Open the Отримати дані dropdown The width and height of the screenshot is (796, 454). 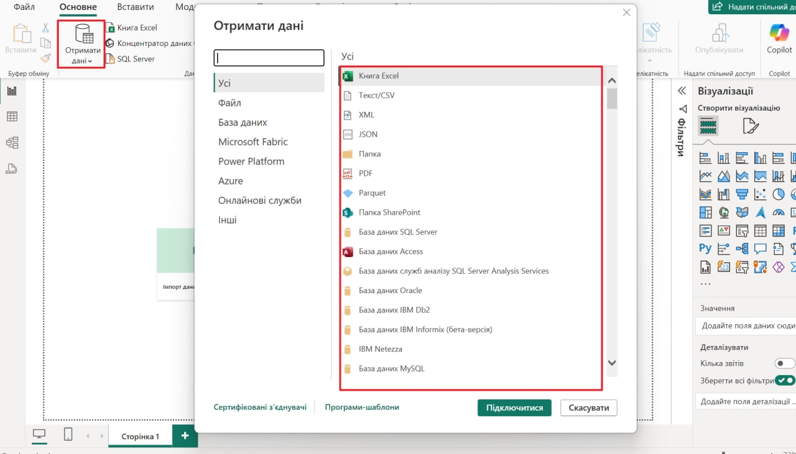point(81,44)
